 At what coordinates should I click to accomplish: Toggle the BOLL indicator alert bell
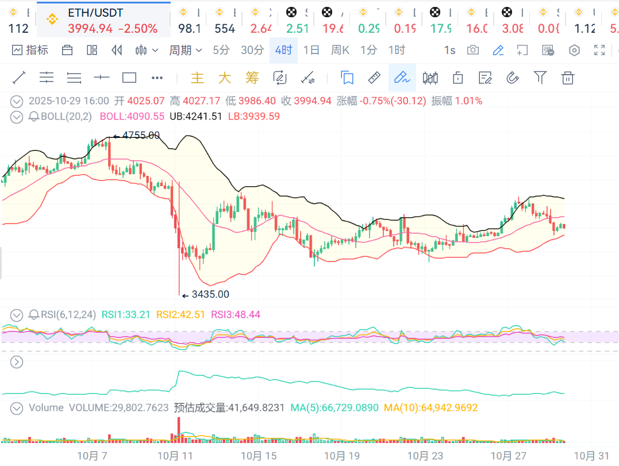coord(34,117)
